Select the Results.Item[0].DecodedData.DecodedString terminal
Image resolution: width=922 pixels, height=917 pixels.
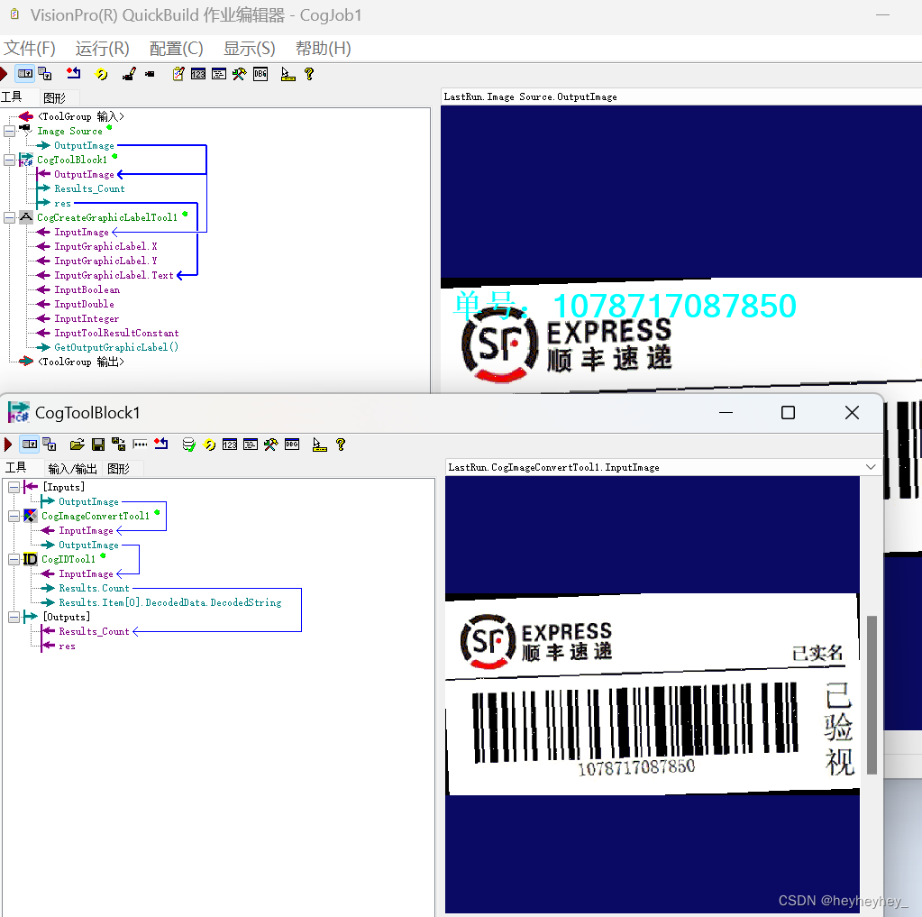(169, 602)
